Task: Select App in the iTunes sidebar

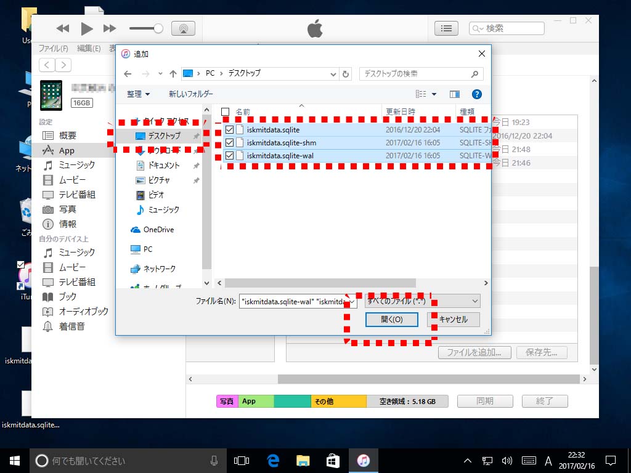Action: (x=67, y=150)
